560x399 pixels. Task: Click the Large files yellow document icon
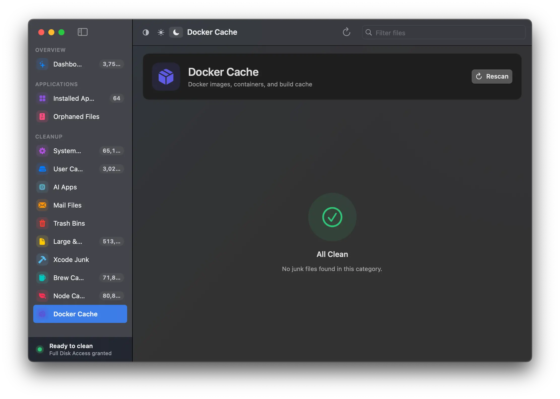click(42, 242)
